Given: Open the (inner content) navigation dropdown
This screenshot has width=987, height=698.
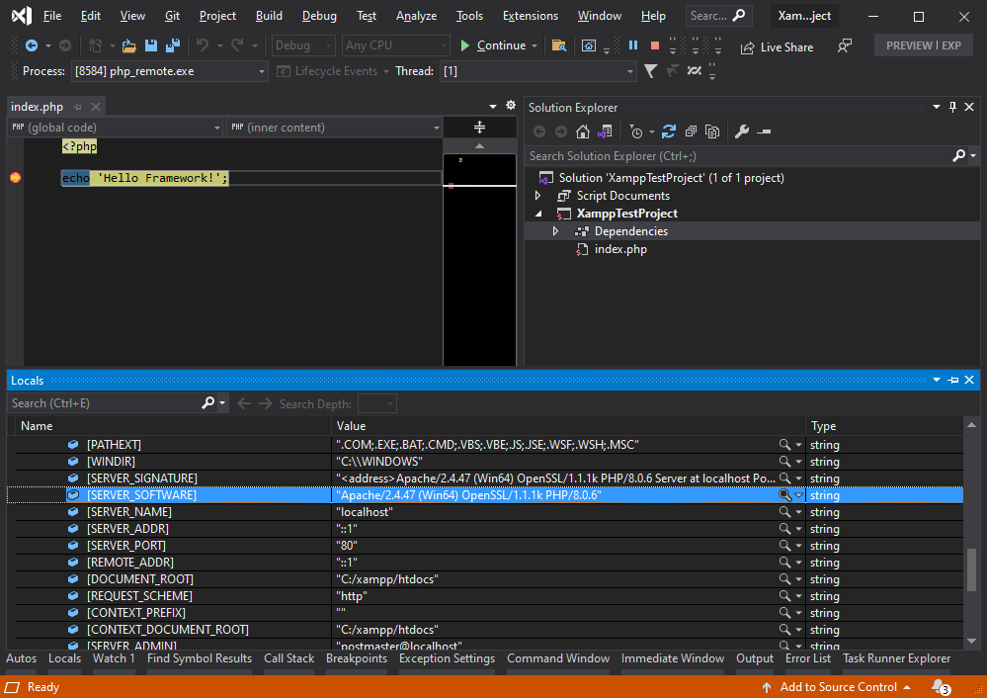Looking at the screenshot, I should pyautogui.click(x=335, y=128).
